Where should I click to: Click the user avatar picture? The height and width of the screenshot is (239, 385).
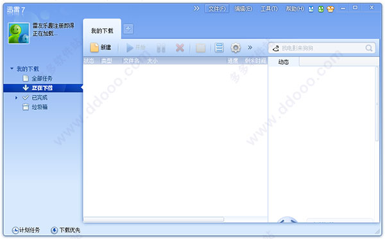click(x=19, y=33)
